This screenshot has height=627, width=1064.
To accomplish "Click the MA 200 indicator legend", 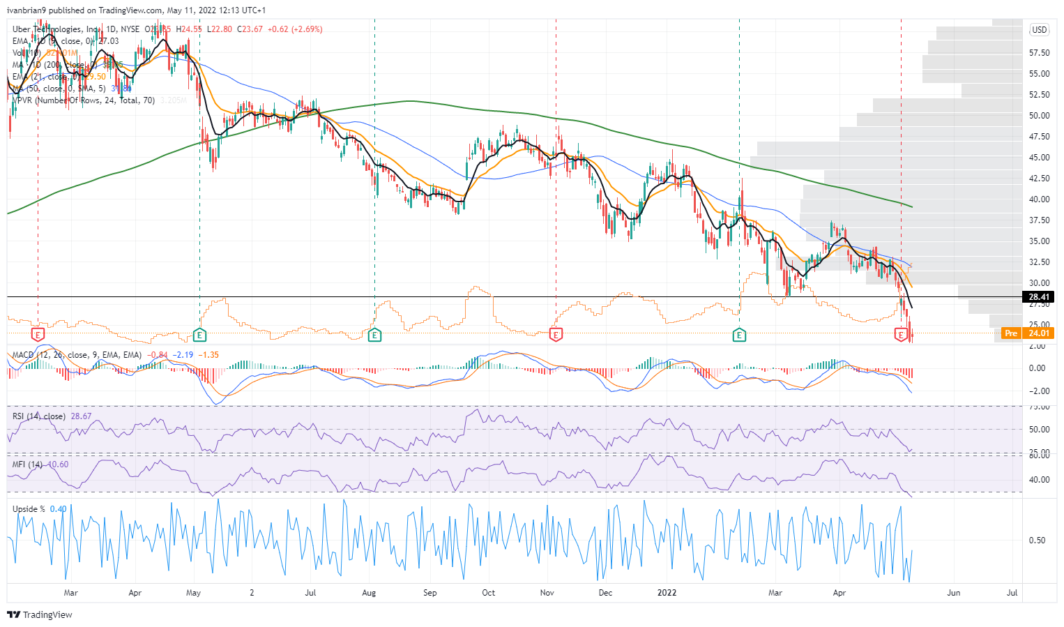I will click(x=68, y=65).
